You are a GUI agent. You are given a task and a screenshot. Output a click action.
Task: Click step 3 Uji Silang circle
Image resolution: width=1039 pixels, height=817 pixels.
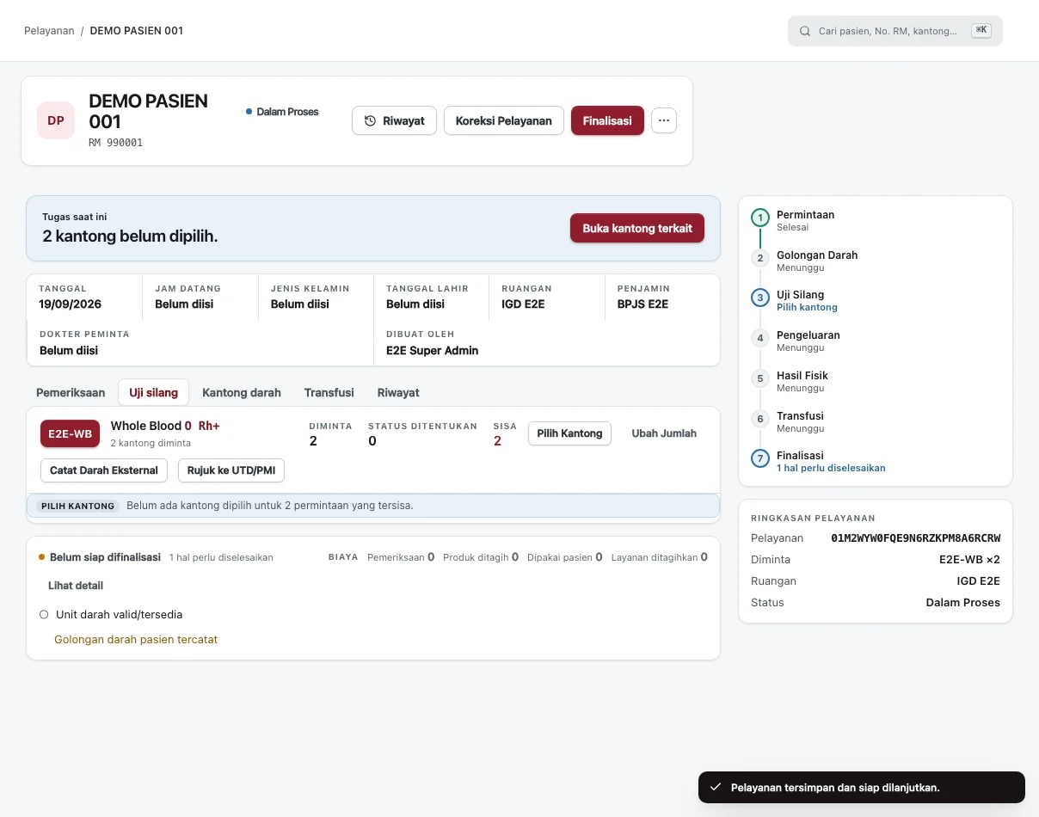click(x=760, y=298)
